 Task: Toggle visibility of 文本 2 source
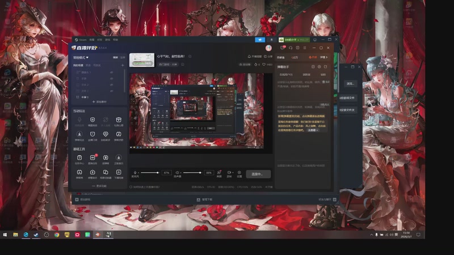point(111,84)
